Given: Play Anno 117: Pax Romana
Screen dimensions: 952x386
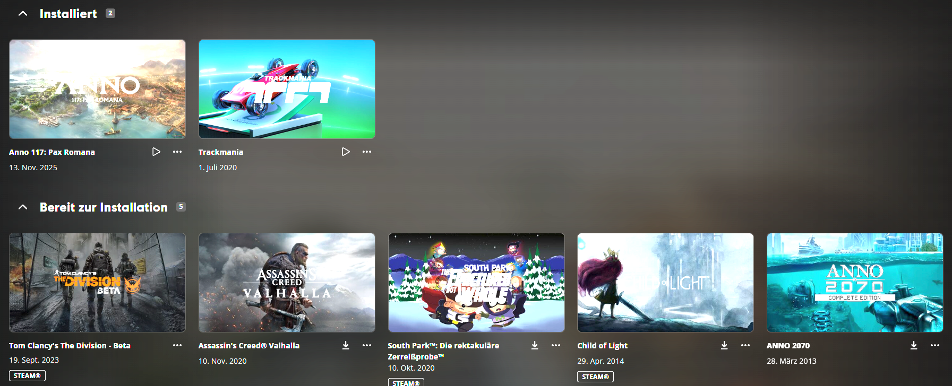Looking at the screenshot, I should coord(156,152).
